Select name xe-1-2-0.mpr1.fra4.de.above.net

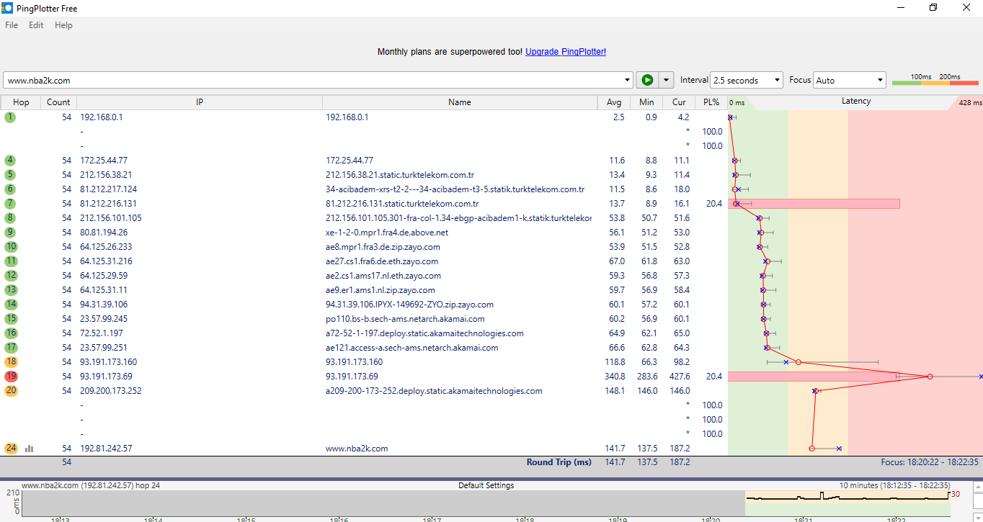tap(387, 232)
